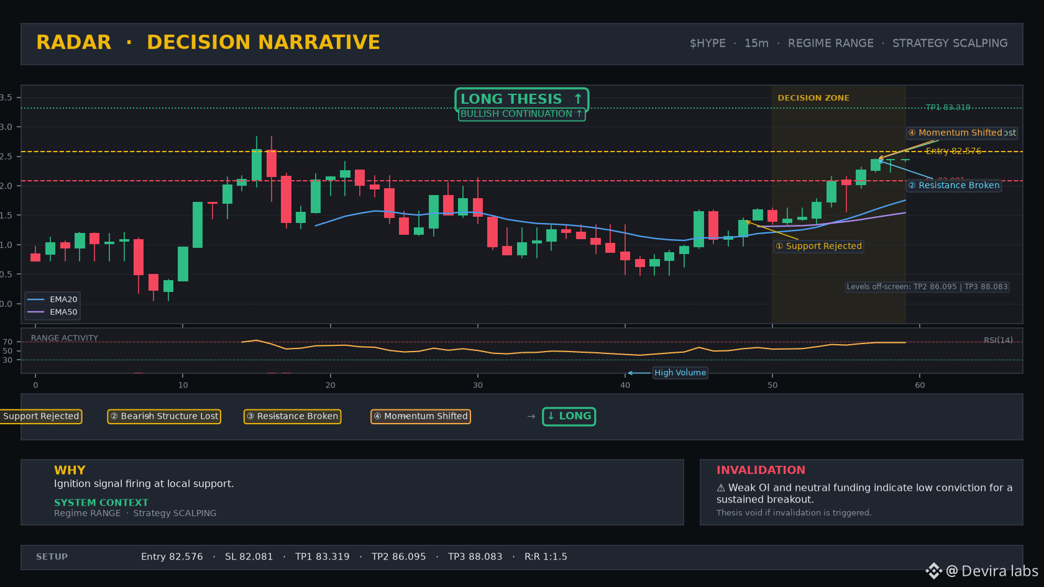
Task: Click the x-axis tick labeled 50
Action: coord(772,386)
